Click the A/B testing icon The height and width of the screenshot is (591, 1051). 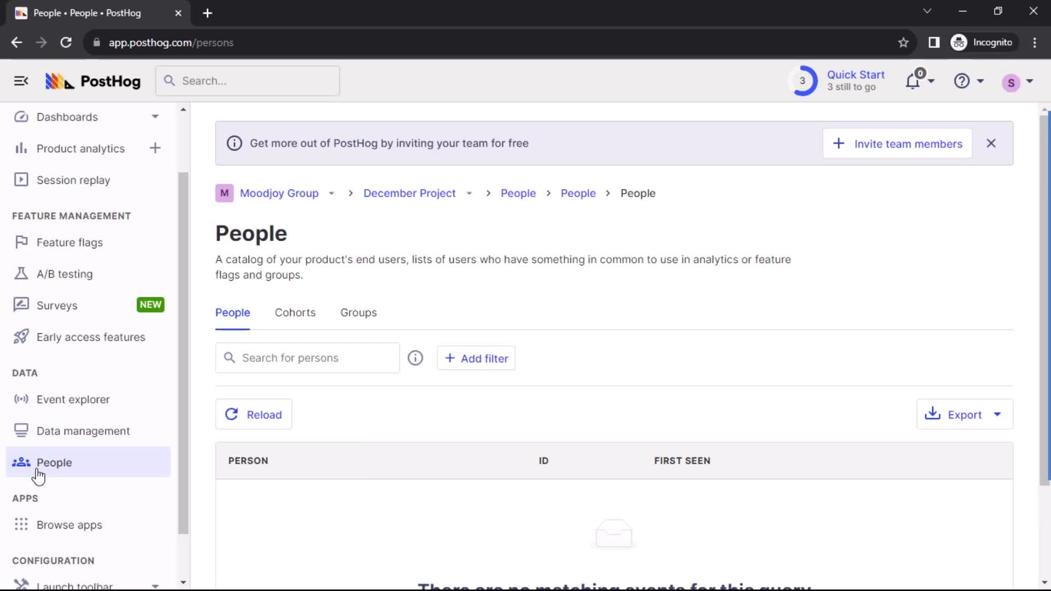(x=20, y=274)
